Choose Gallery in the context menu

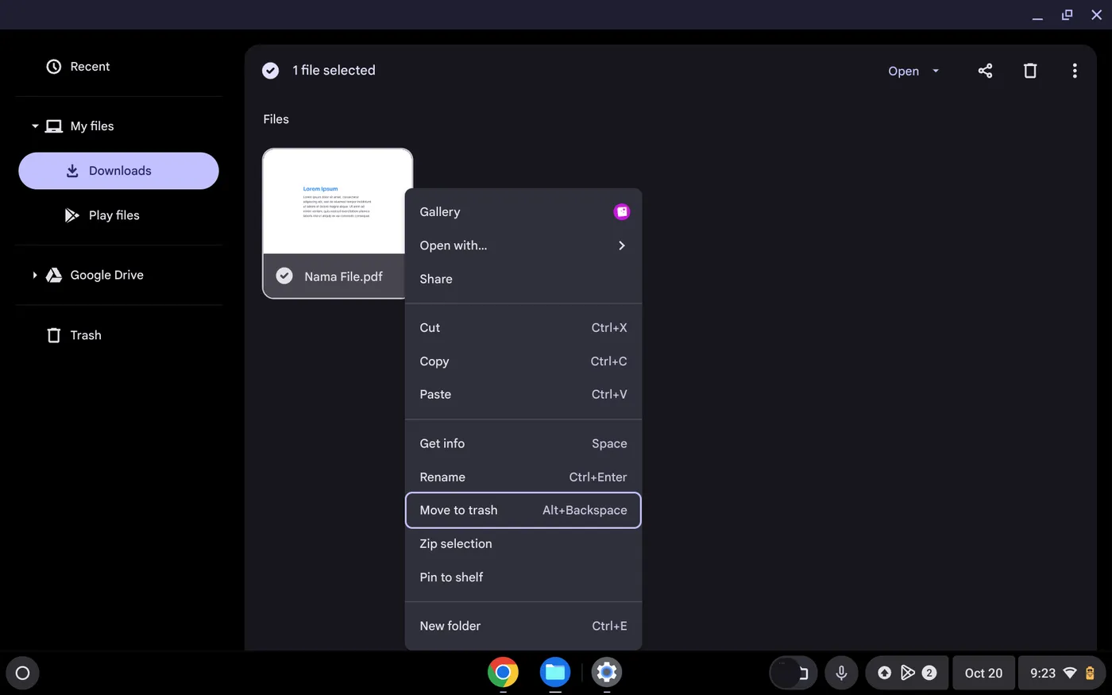(523, 212)
